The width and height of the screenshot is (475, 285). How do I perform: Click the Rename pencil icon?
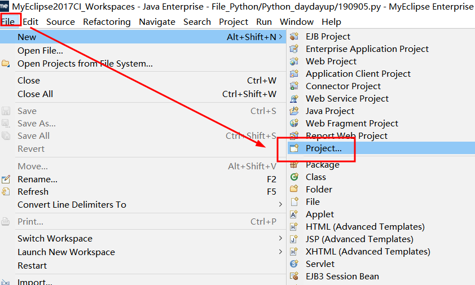click(x=6, y=179)
